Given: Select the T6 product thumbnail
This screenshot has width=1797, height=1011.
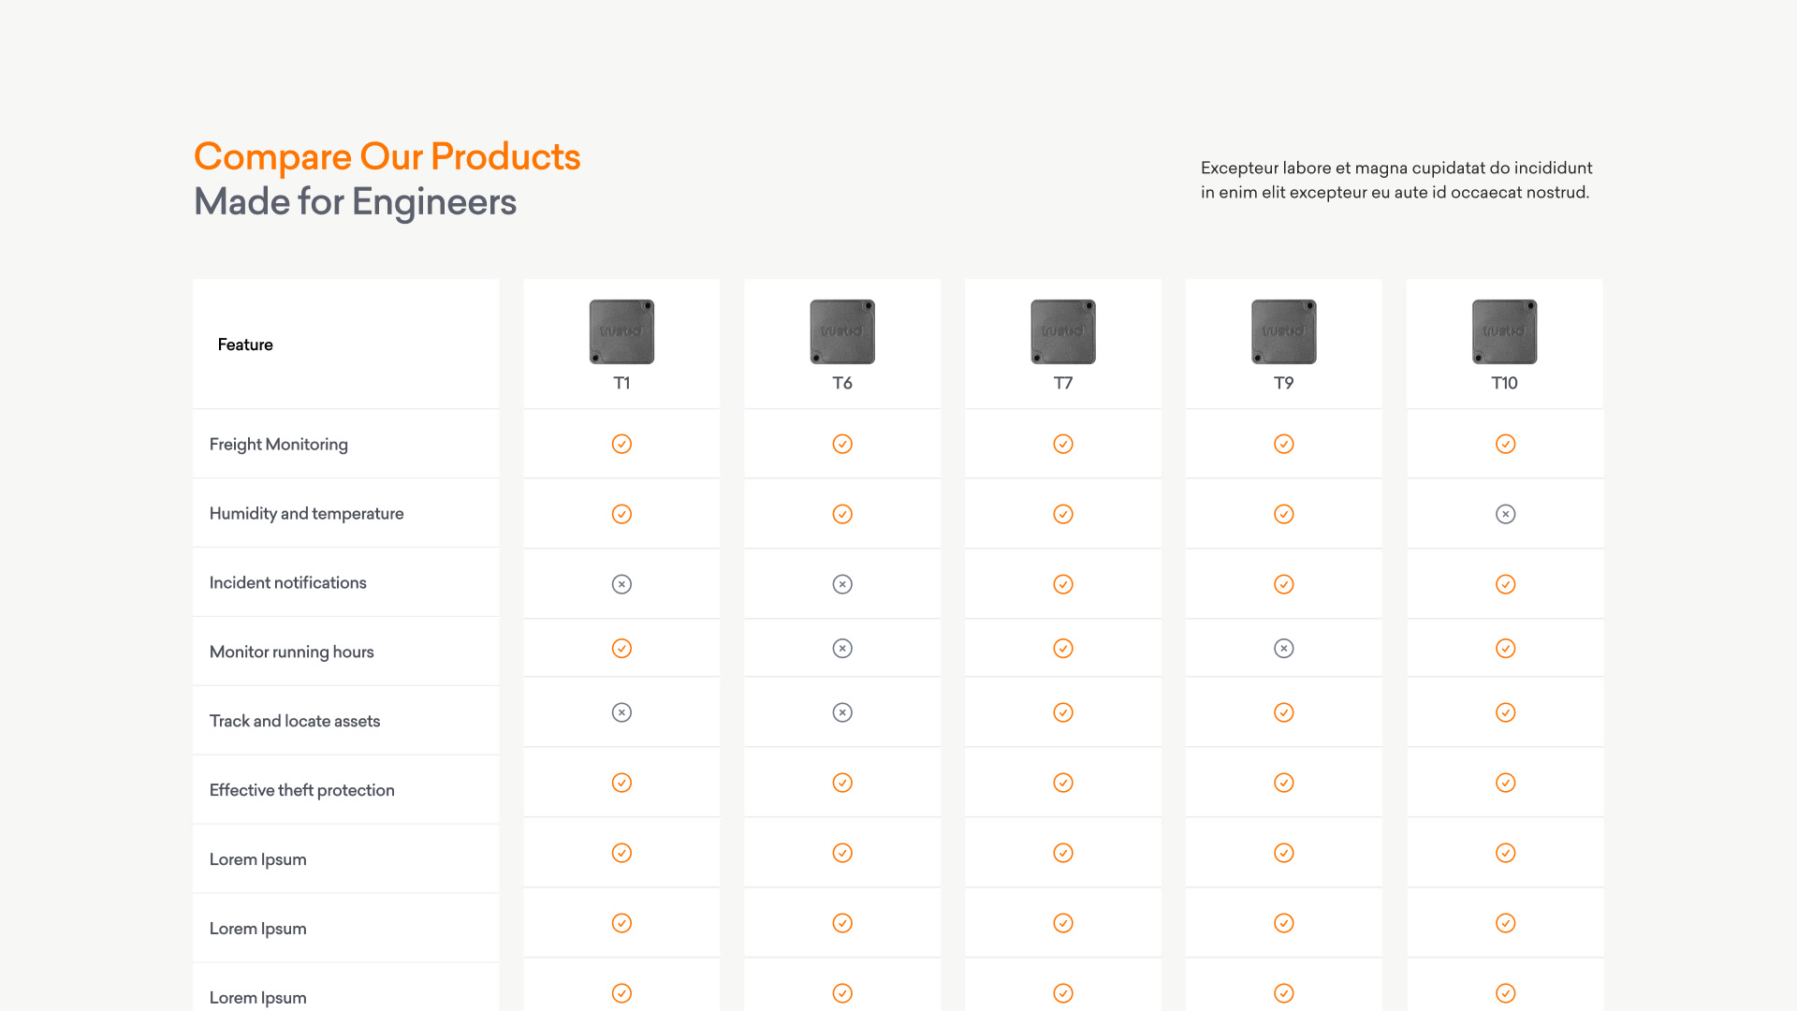Looking at the screenshot, I should (842, 331).
